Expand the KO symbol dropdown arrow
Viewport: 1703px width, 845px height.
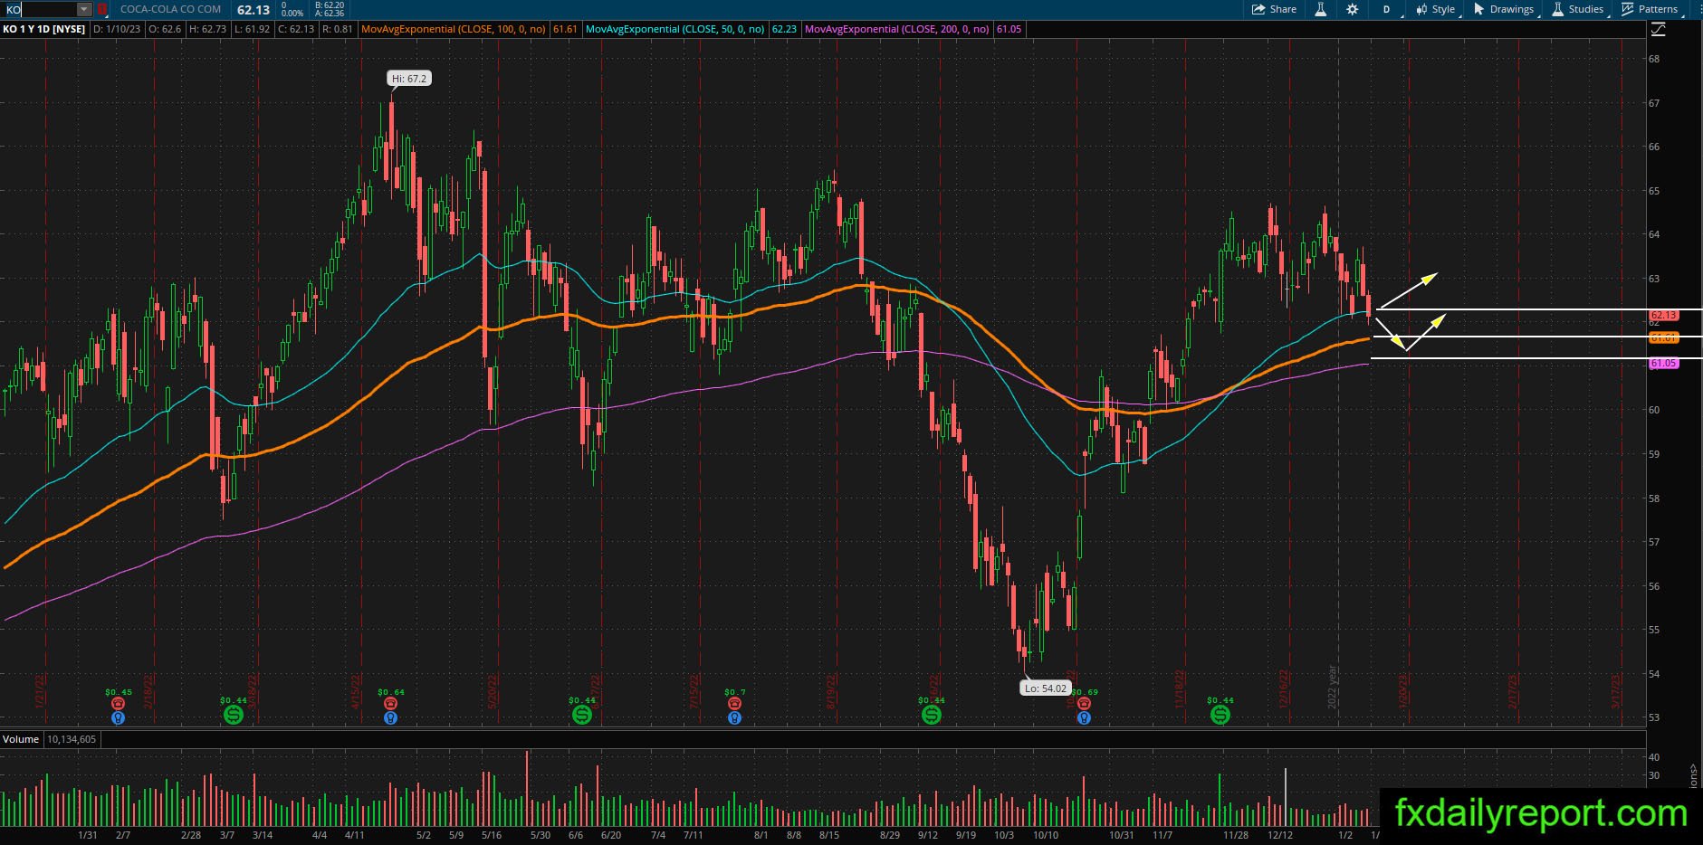pos(83,9)
